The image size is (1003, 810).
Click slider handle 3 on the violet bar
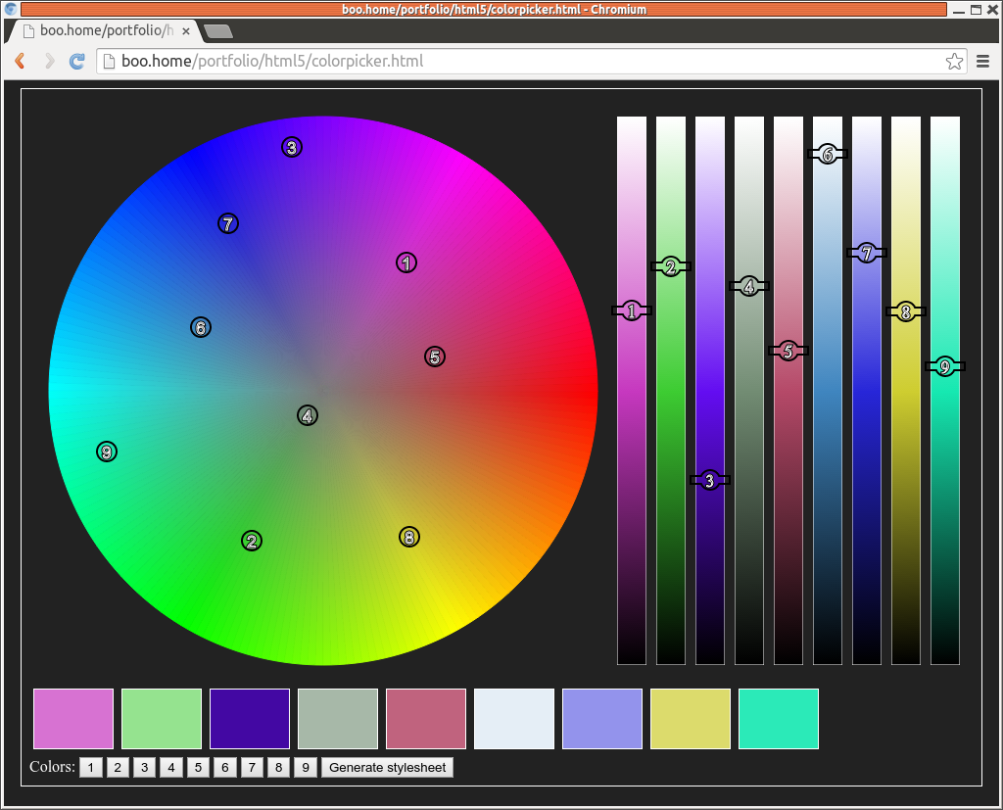(709, 480)
